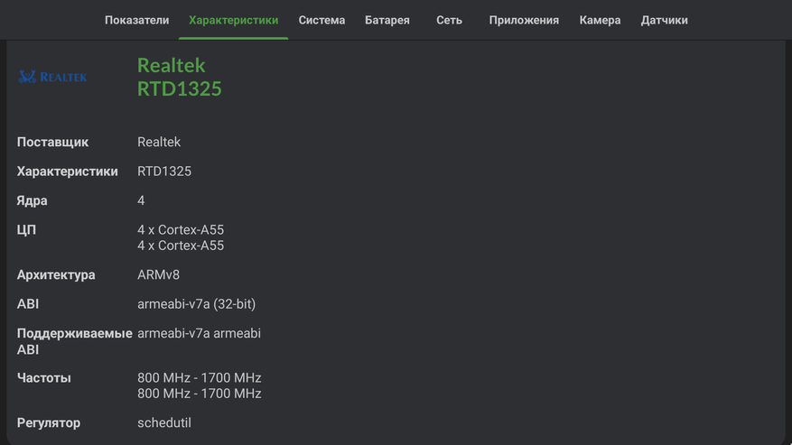Select the Характеристики tab
792x445 pixels.
point(233,20)
